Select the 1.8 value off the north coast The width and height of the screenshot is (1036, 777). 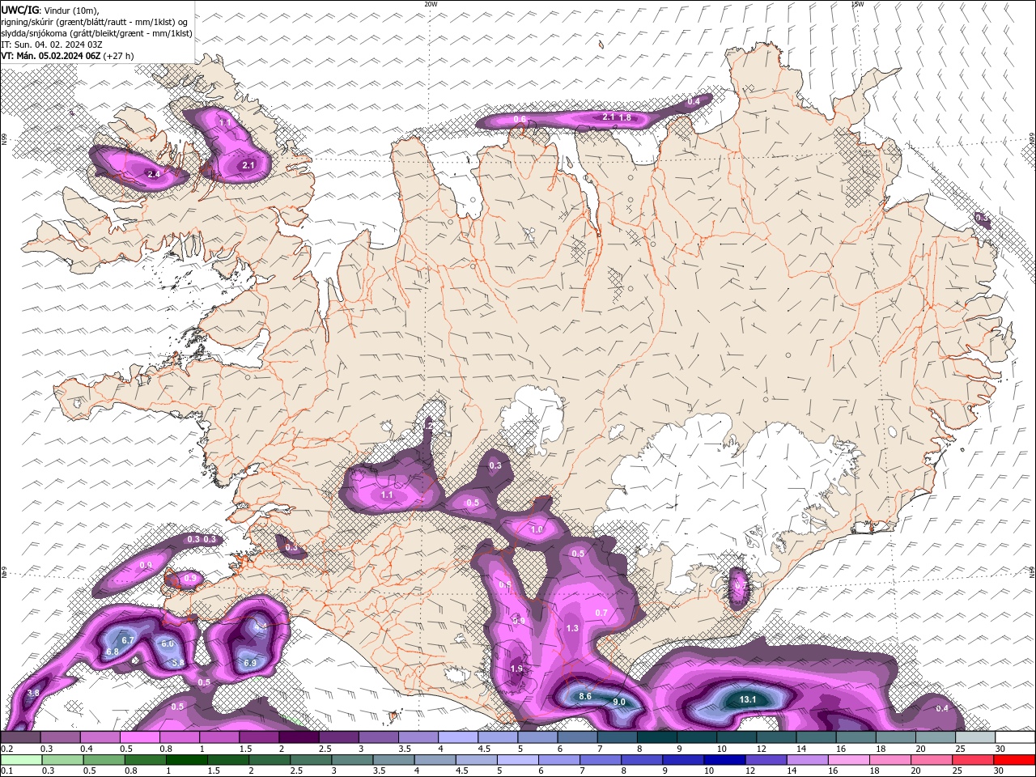point(625,118)
